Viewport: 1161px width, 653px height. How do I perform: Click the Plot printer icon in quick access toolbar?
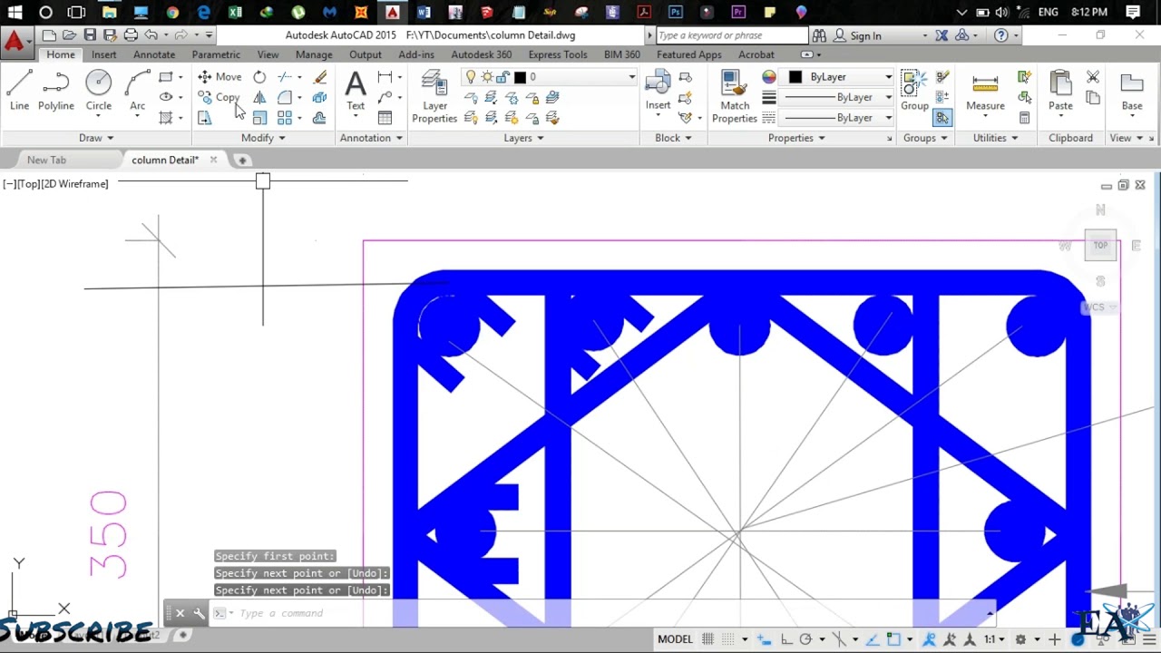tap(131, 35)
